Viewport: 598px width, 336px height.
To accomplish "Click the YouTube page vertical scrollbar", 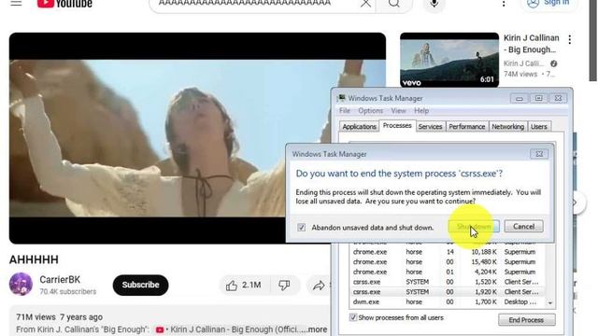I will click(x=593, y=40).
